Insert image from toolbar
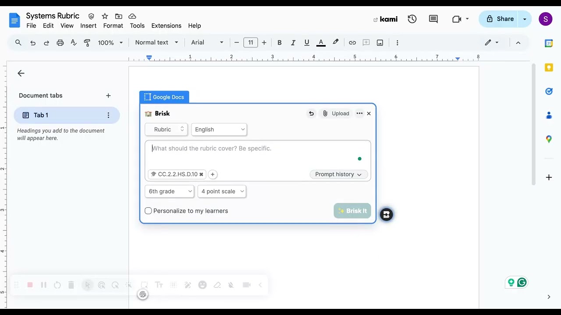This screenshot has height=315, width=561. [380, 42]
